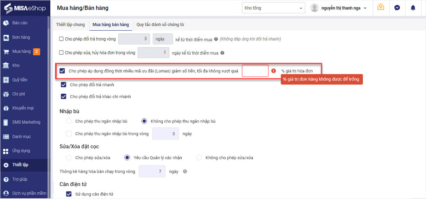Open notifications bell icon
Screen dimensions: 426x199
click(x=413, y=8)
